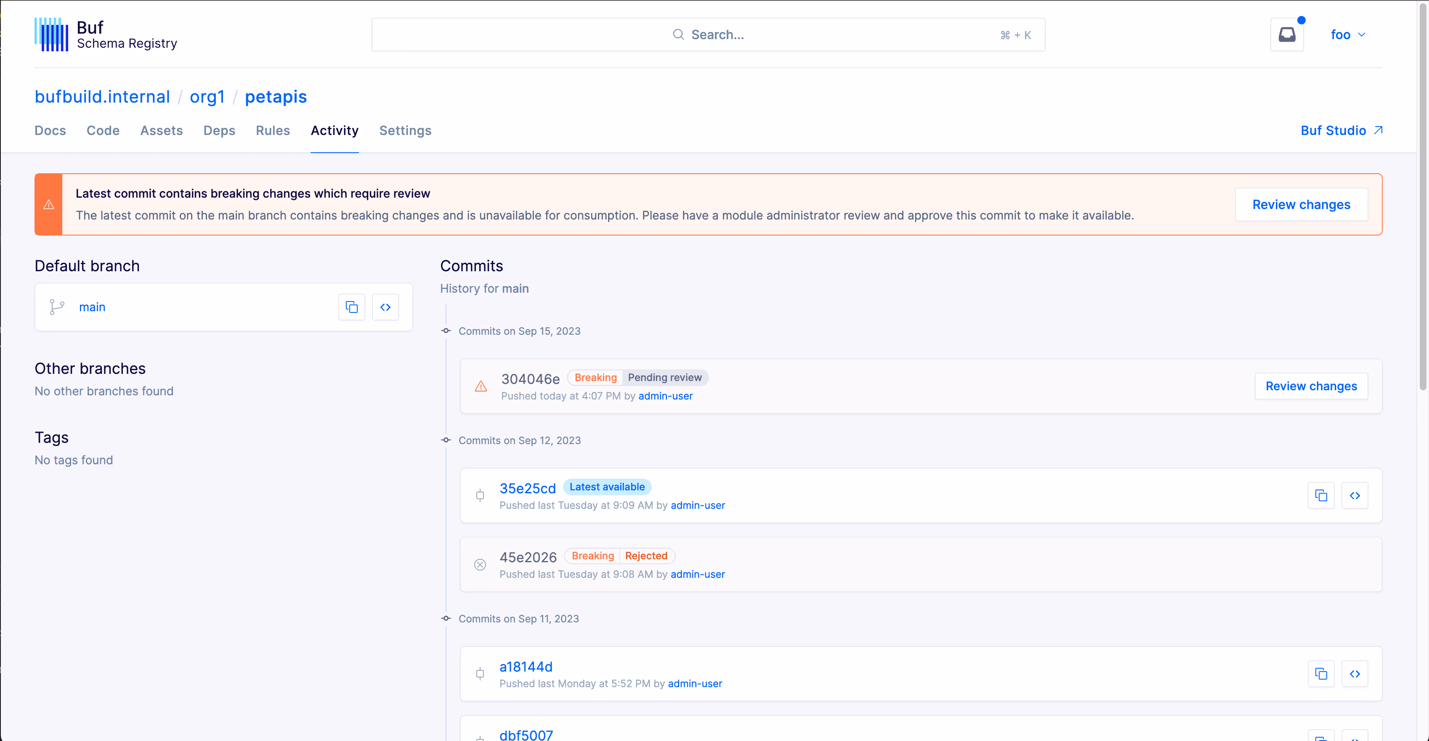
Task: View code for main branch
Action: (385, 307)
